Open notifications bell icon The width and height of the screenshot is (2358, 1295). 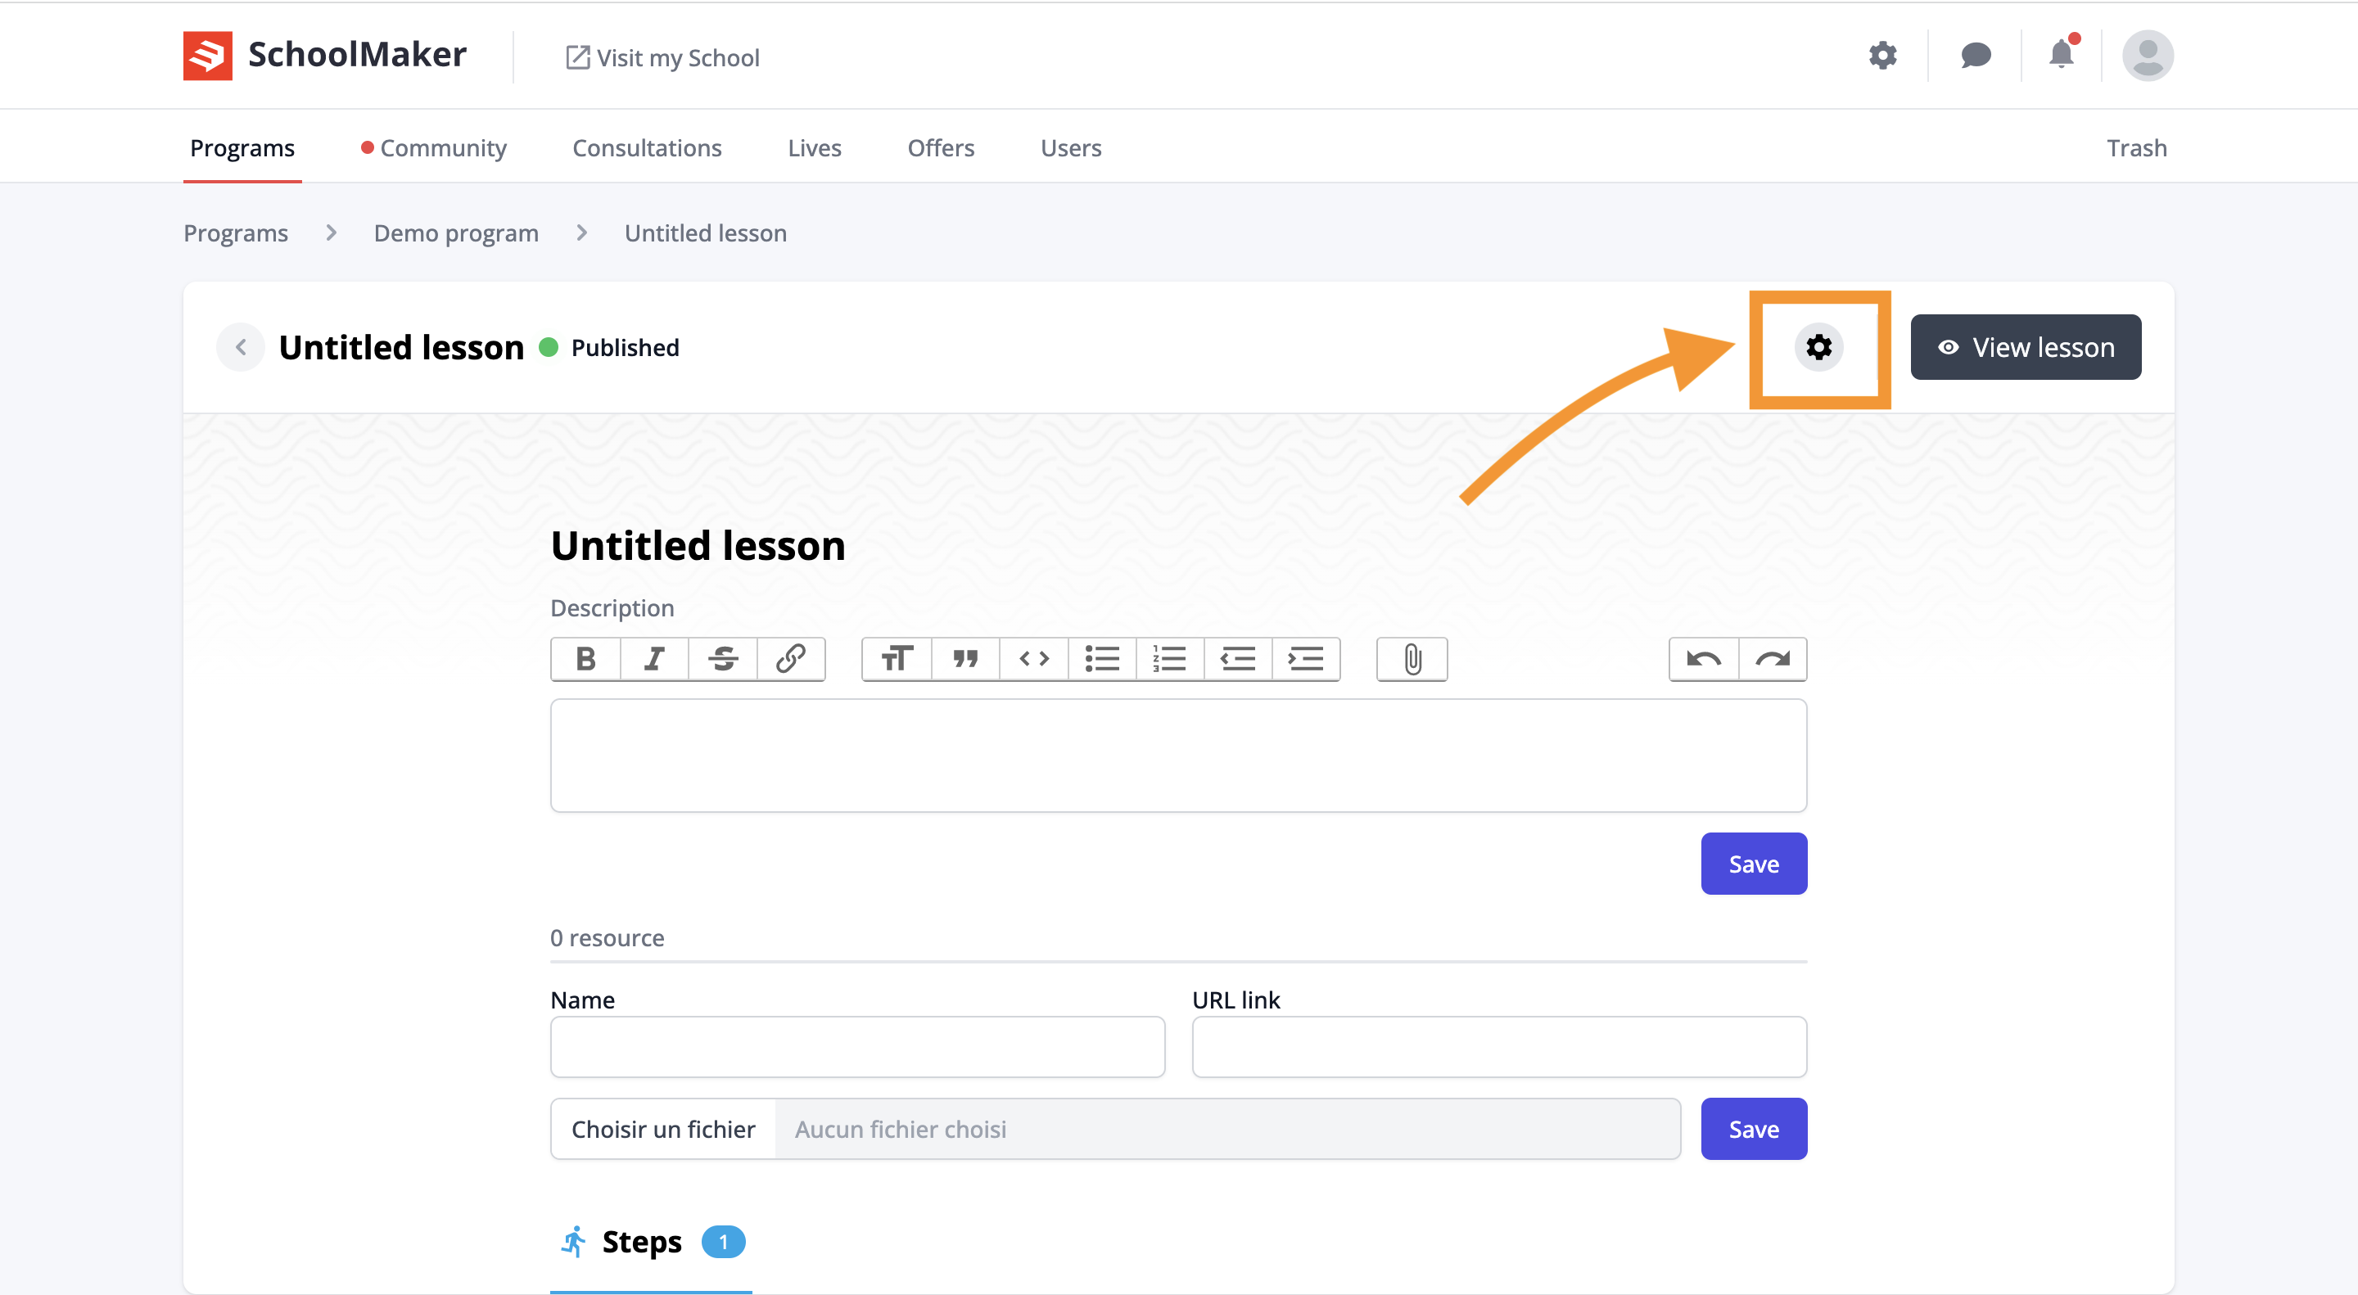click(2062, 54)
